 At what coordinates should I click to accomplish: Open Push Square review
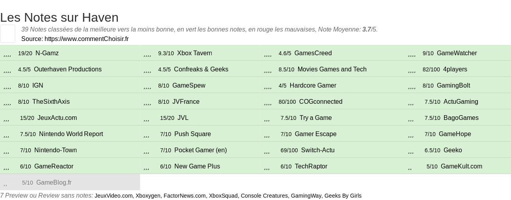pyautogui.click(x=192, y=134)
